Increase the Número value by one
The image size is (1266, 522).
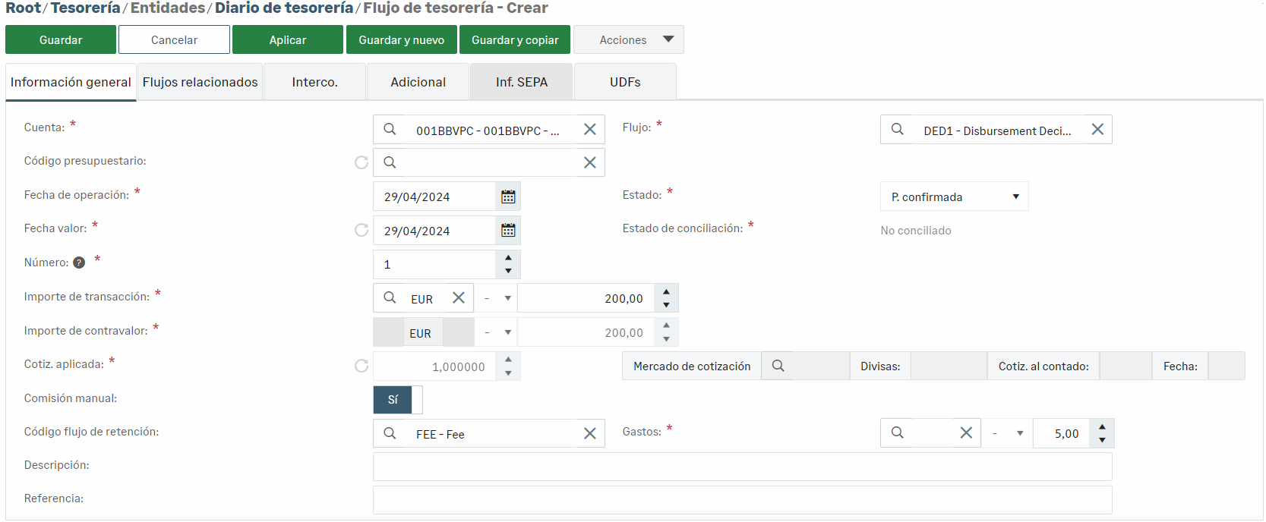pos(508,258)
